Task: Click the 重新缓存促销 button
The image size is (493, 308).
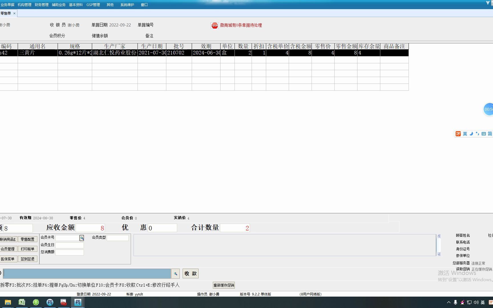Action: [224, 285]
